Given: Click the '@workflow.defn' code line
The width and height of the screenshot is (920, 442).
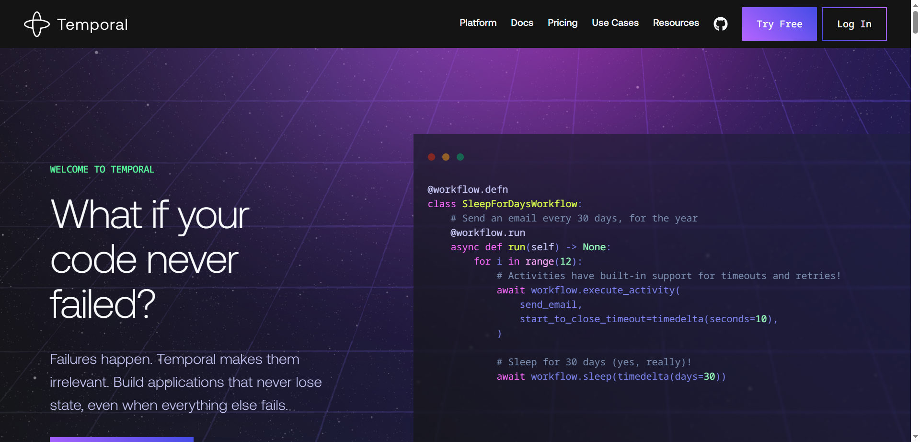Looking at the screenshot, I should tap(468, 189).
